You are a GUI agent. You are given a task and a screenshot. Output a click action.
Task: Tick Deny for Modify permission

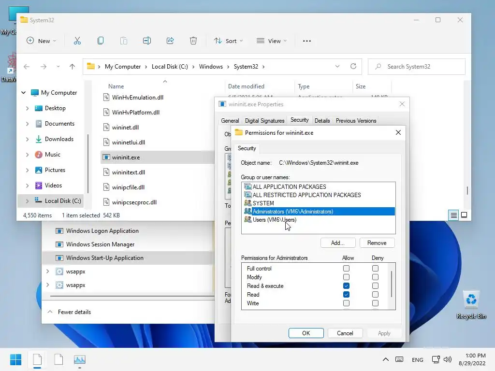coord(375,277)
